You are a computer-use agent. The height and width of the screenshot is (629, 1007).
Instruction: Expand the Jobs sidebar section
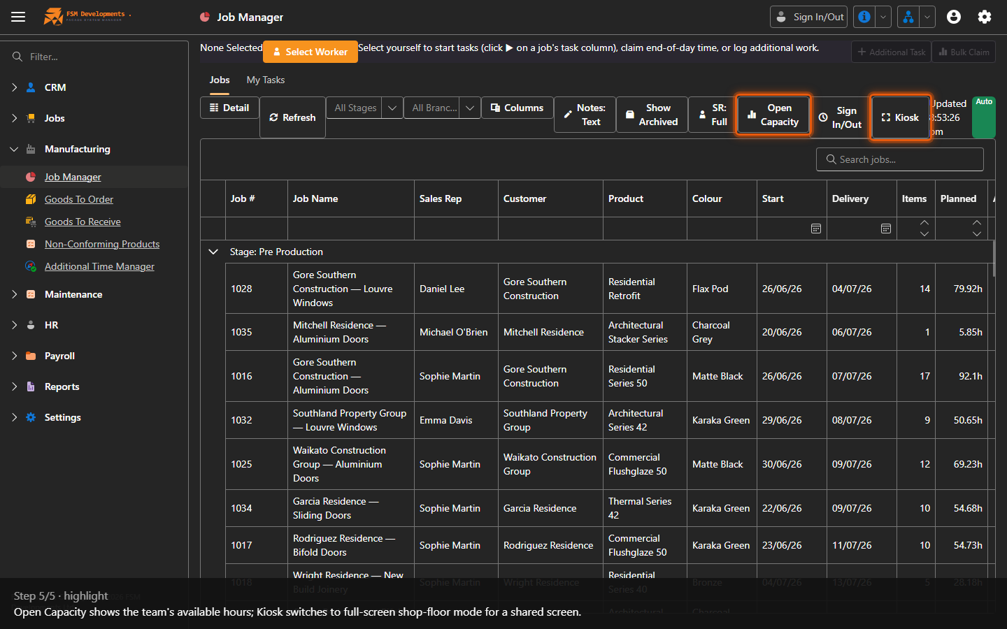coord(14,118)
